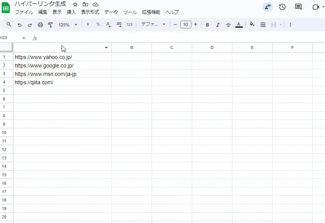Image resolution: width=325 pixels, height=223 pixels.
Task: Open the 拡張機能 menu
Action: pos(151,12)
